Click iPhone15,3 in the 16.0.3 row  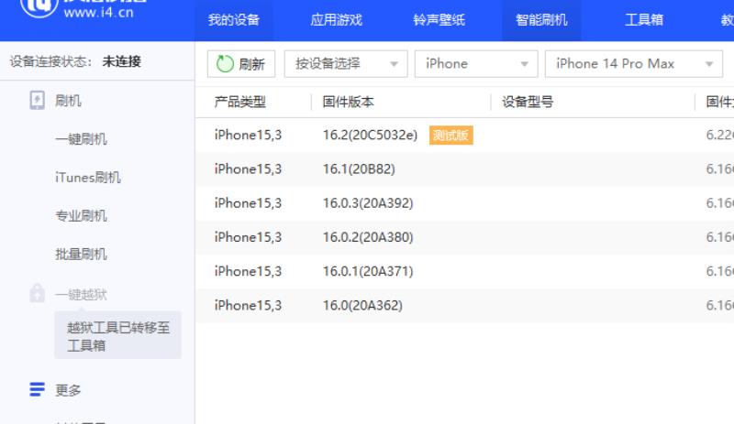[248, 203]
